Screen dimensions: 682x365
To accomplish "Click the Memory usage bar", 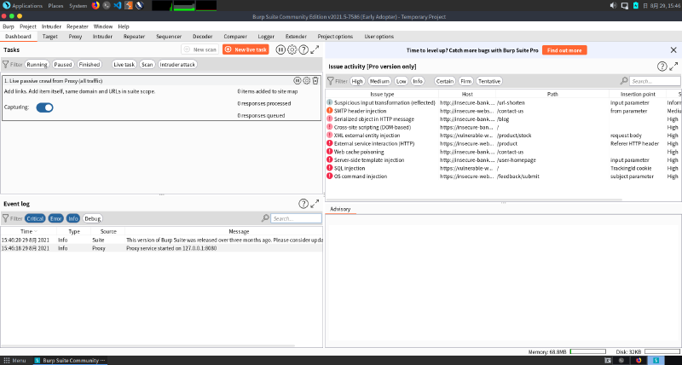I will (587, 351).
